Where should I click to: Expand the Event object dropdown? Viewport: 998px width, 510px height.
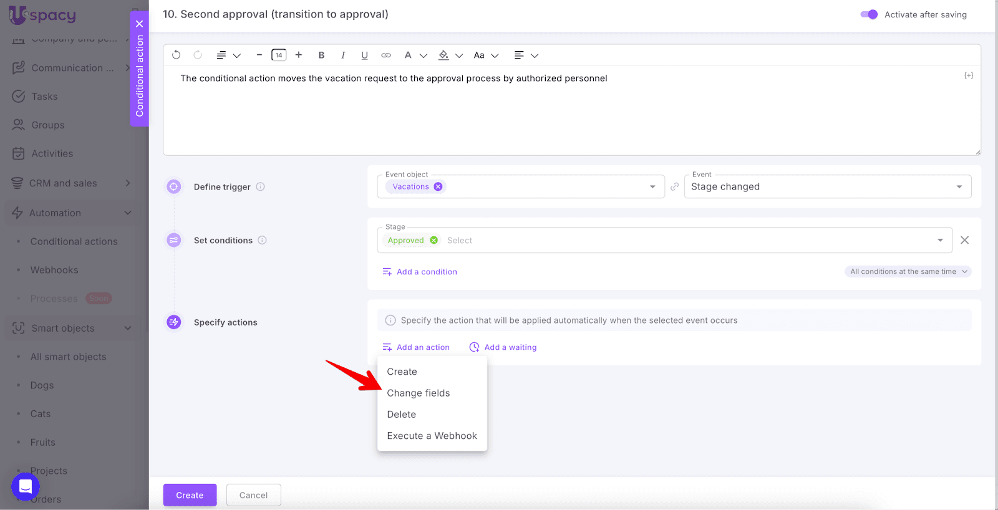coord(652,186)
